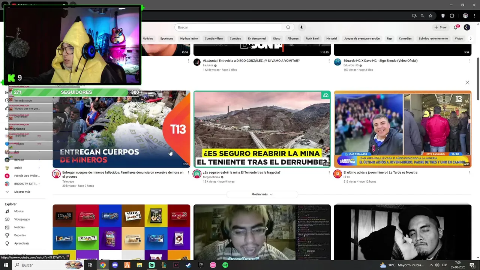Viewport: 480px width, 270px height.
Task: Select the Hip hop latino chip
Action: click(x=189, y=39)
